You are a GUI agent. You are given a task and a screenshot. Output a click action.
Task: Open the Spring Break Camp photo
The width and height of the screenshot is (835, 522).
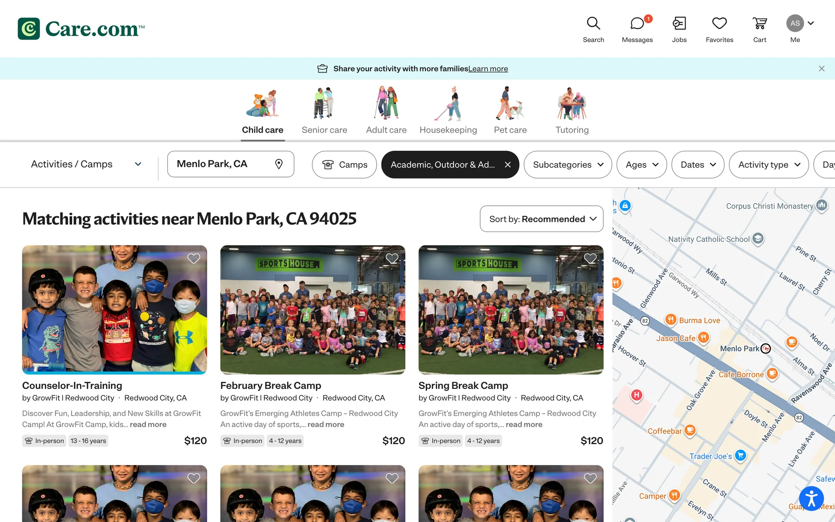[x=511, y=310]
